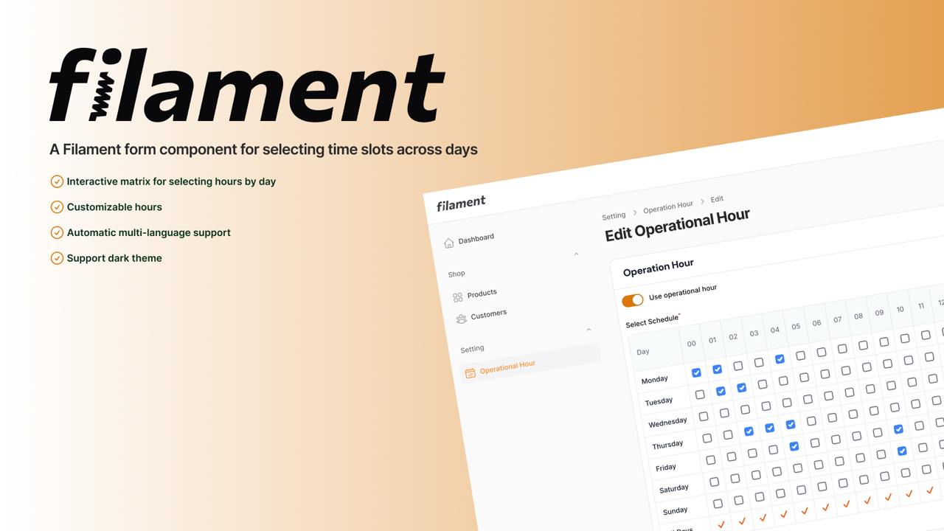This screenshot has width=944, height=531.
Task: Select the Products grid icon
Action: coord(457,296)
